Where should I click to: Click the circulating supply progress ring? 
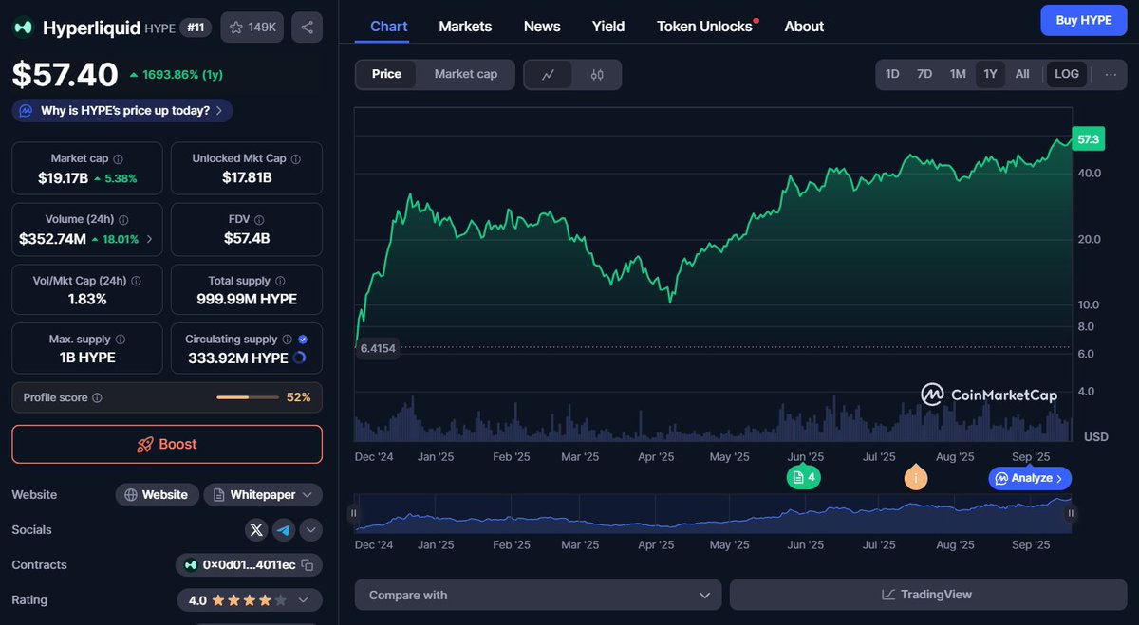coord(300,358)
